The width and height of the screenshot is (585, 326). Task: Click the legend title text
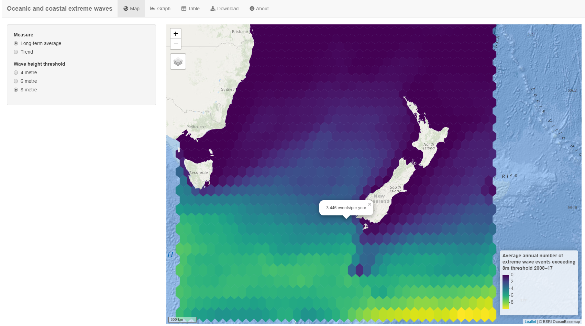[539, 262]
